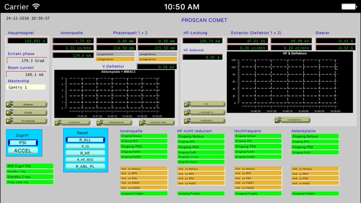This screenshot has height=203, width=361.
Task: Click the Steerer -0.45 A readout
Action: click(335, 41)
